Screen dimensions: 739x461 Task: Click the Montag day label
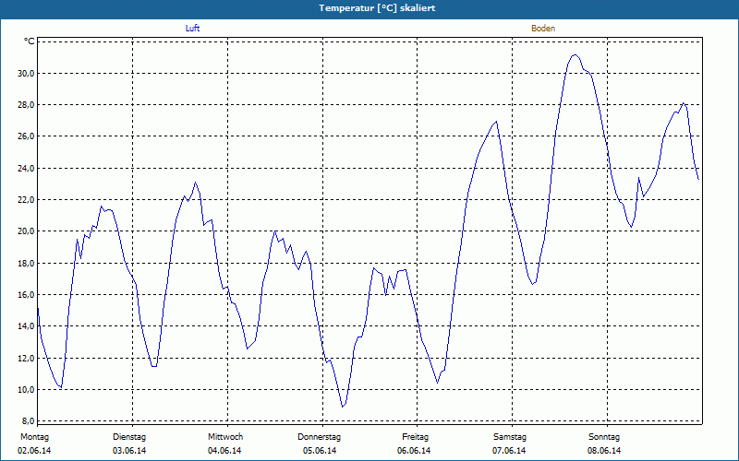tap(34, 437)
